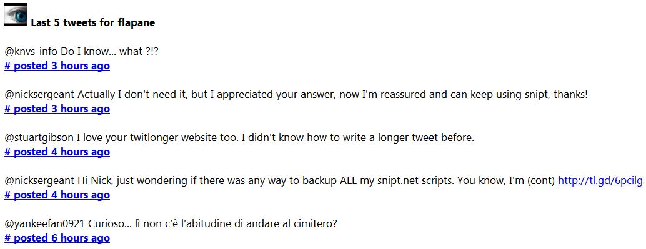Click the username 'flapane' in the heading
Viewport: 646px width, 249px height.
point(136,22)
